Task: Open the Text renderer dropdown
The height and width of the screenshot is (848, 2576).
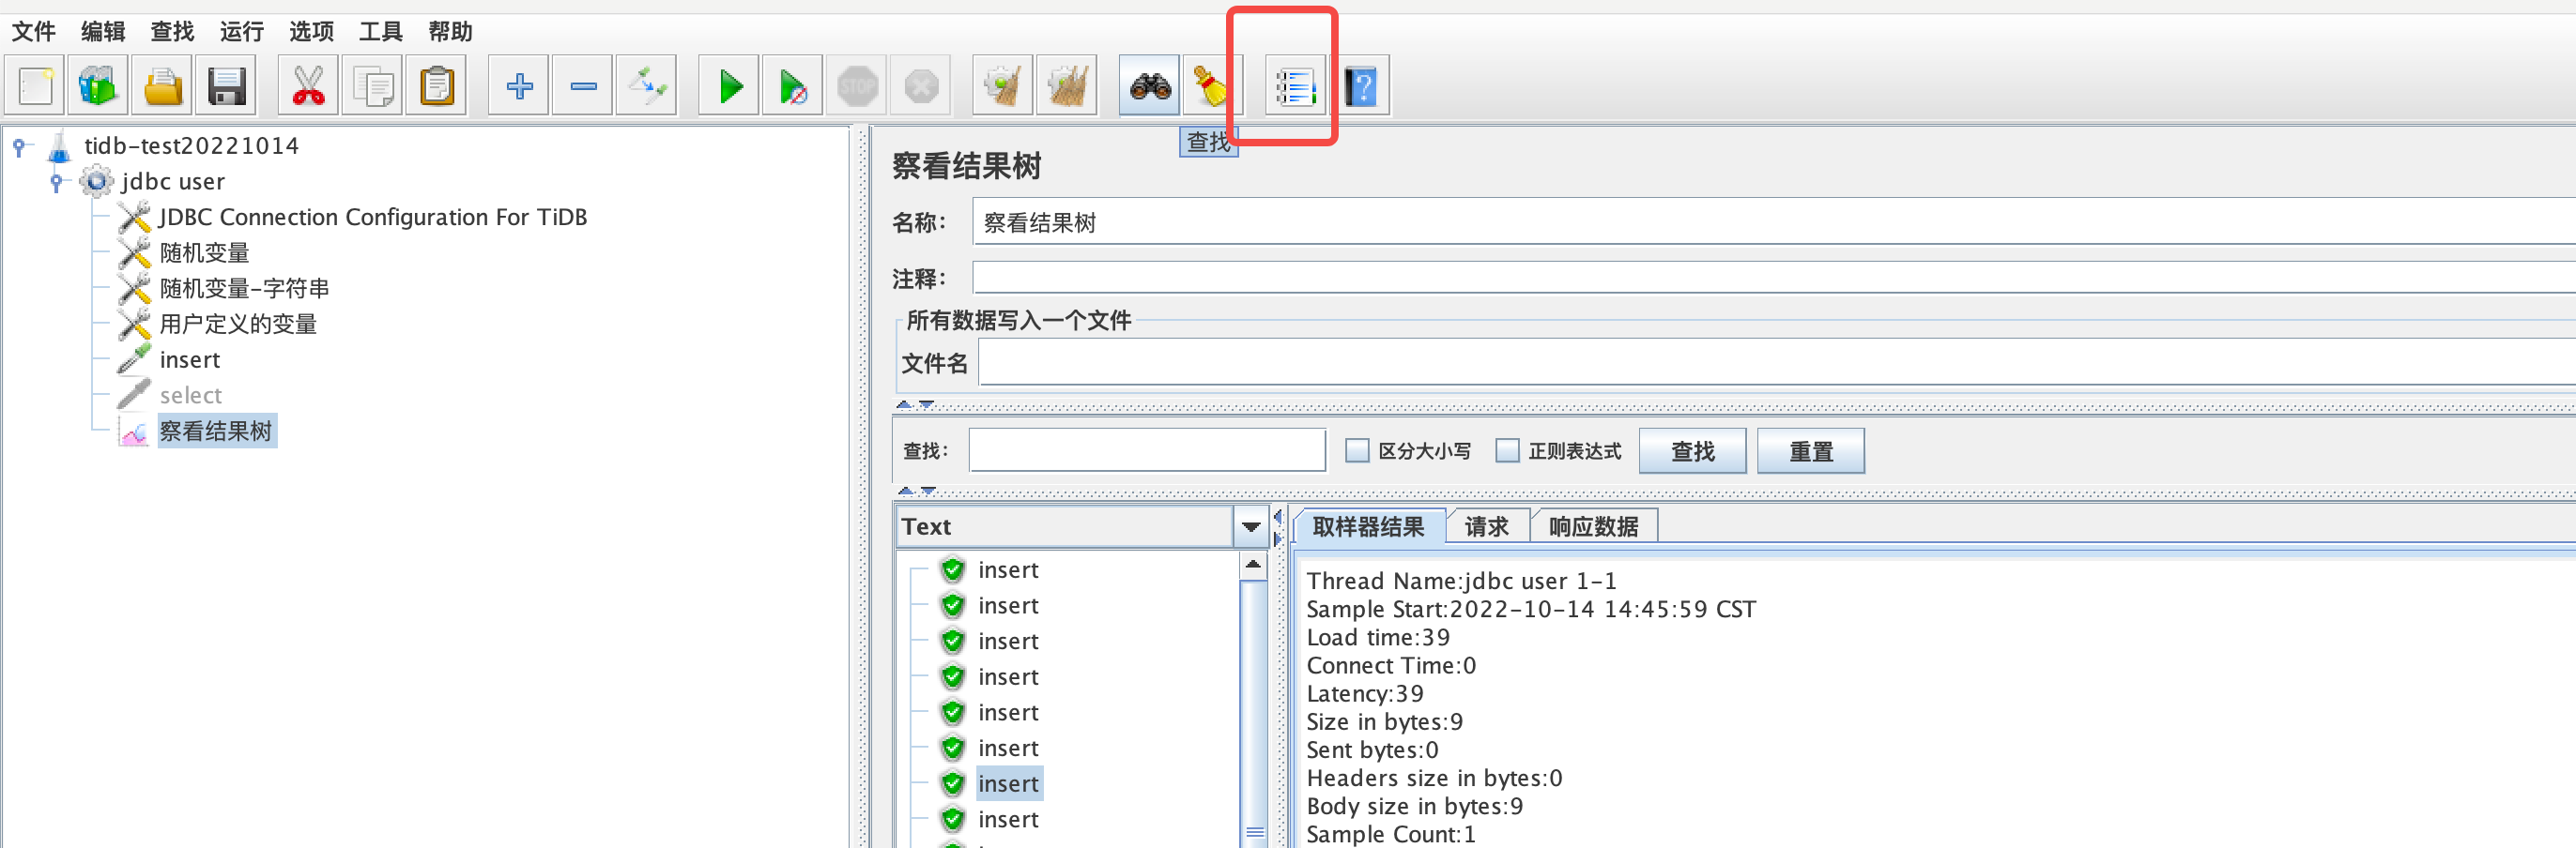Action: [x=1251, y=526]
